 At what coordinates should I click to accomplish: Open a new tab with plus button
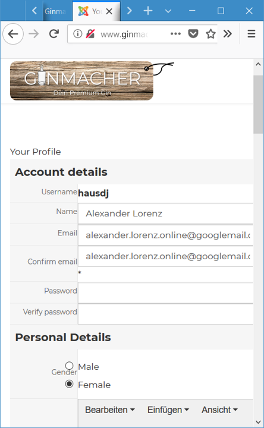click(x=148, y=11)
